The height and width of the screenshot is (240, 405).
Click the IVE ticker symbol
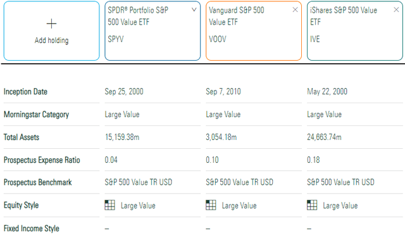pos(315,39)
